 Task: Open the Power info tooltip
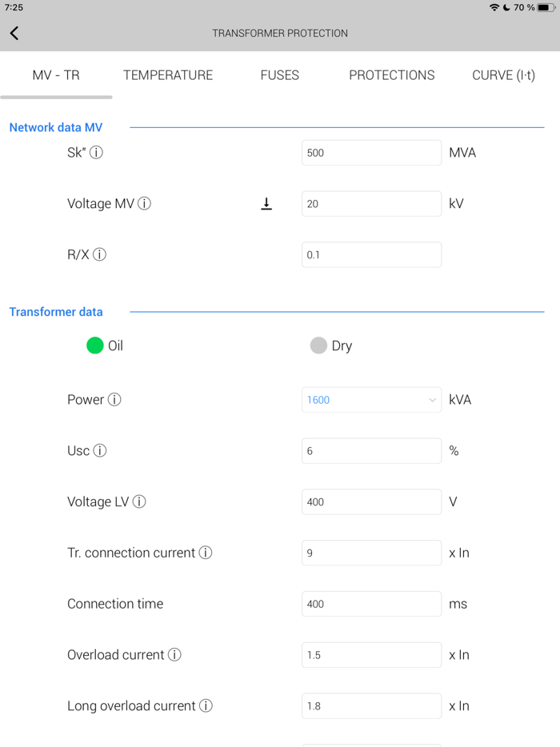tap(116, 399)
